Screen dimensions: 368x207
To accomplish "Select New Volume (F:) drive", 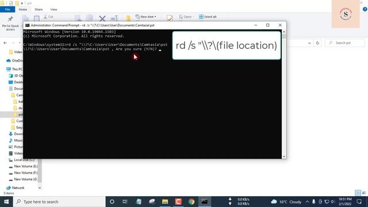I will pyautogui.click(x=23, y=172).
